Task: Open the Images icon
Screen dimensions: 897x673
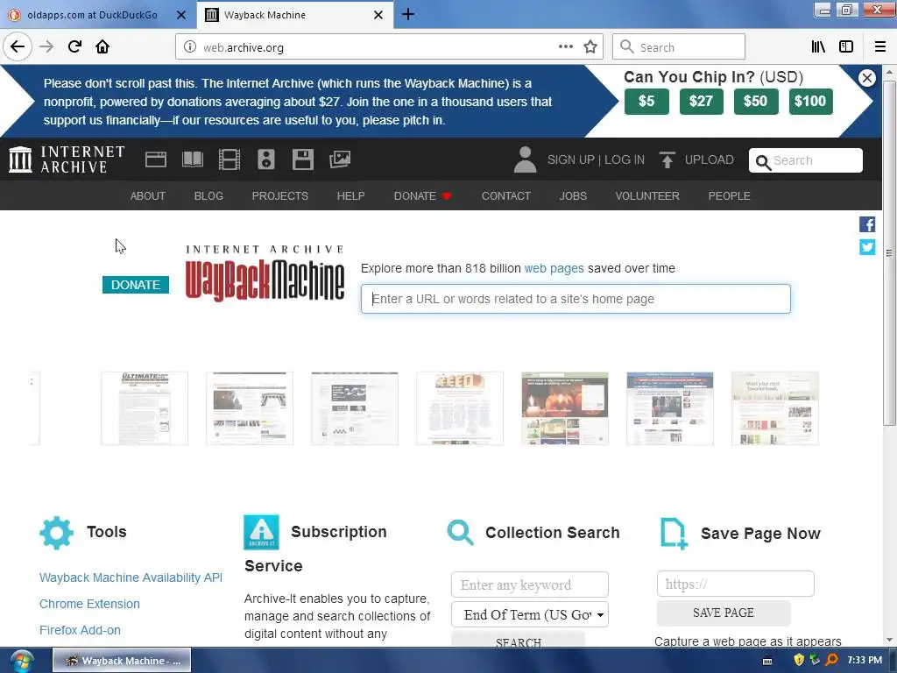Action: point(340,159)
